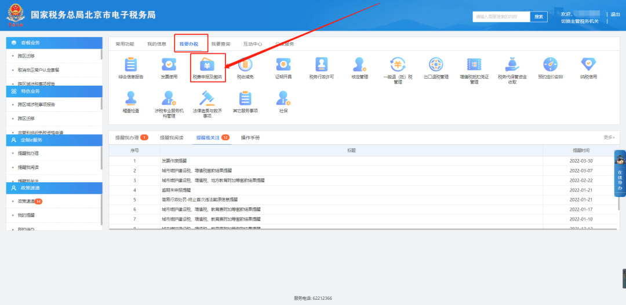Screen dimensions: 626x305
Task: Click the 退出 logout link
Action: (615, 14)
